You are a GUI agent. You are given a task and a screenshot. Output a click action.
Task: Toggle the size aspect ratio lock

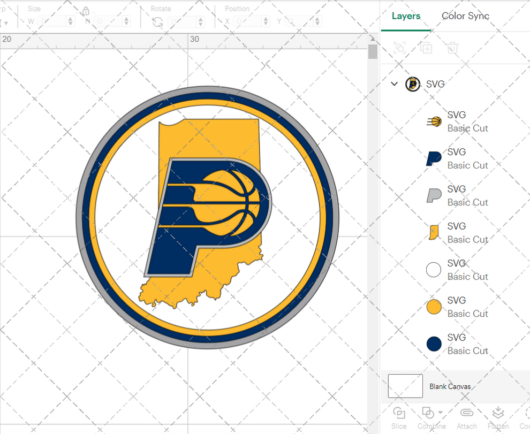point(86,11)
